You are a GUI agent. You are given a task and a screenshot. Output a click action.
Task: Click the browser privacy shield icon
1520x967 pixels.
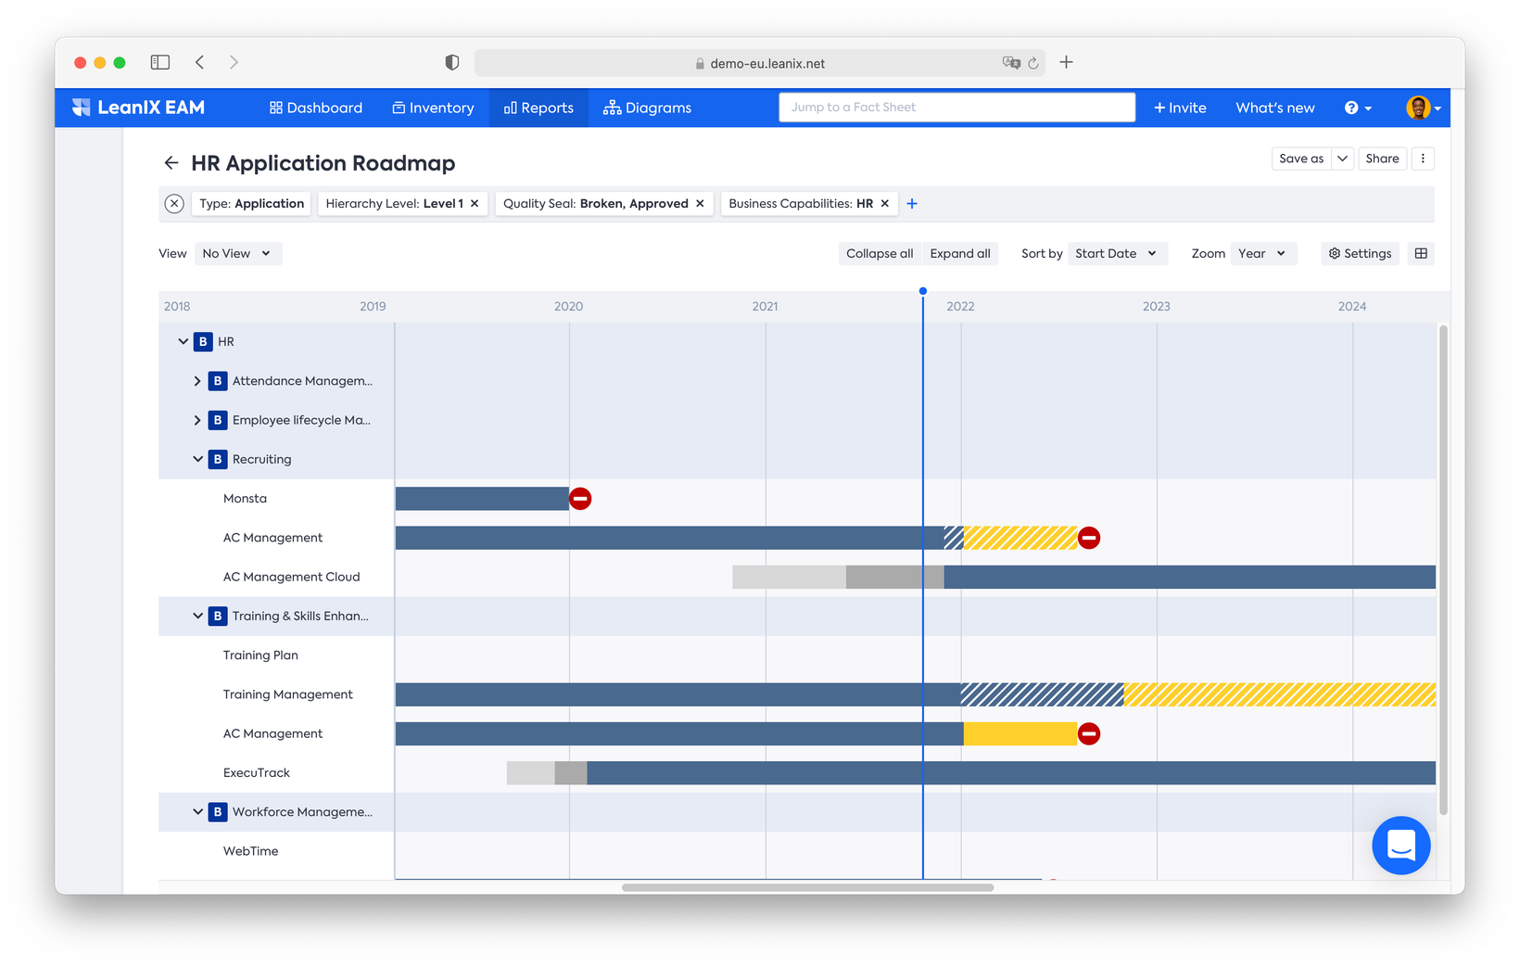click(452, 62)
